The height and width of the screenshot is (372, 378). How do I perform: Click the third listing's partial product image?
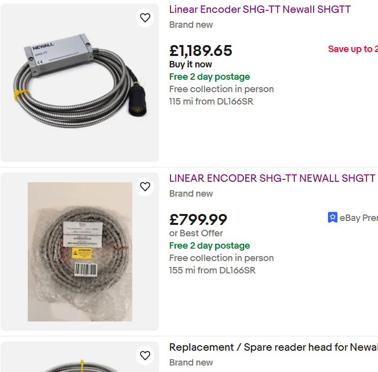[x=80, y=366]
